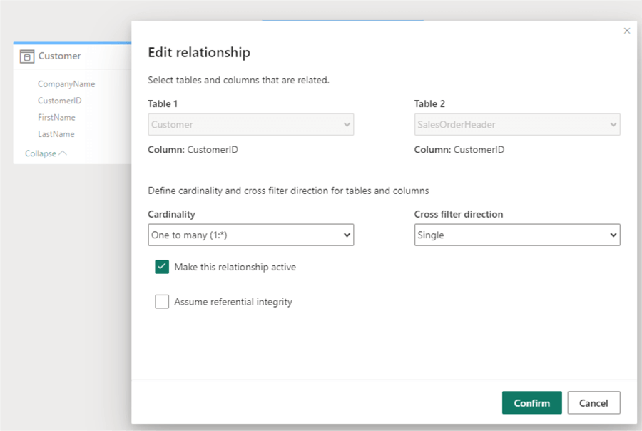Image resolution: width=642 pixels, height=431 pixels.
Task: Click the Assume referential integrity label
Action: tap(233, 302)
